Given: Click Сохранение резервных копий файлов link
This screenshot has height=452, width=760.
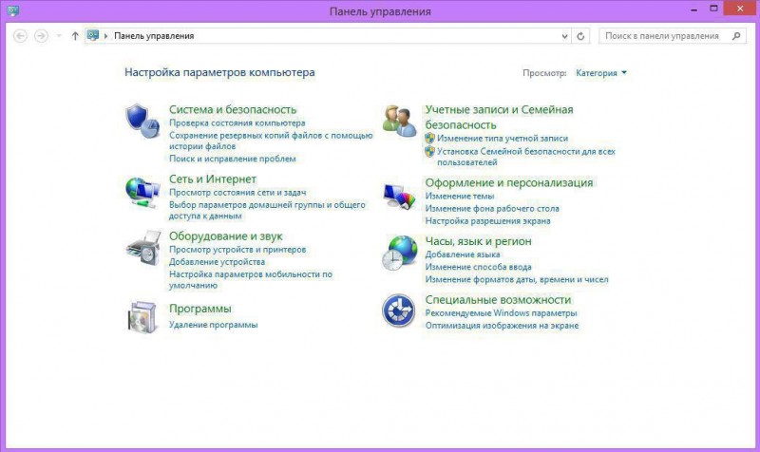Looking at the screenshot, I should point(271,141).
